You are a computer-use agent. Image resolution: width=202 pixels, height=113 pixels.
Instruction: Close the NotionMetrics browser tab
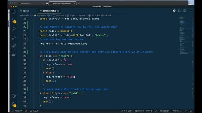(43, 3)
